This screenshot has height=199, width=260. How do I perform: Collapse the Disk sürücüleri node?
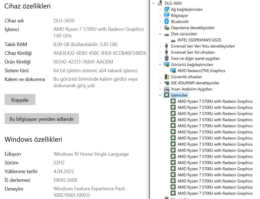click(x=160, y=34)
